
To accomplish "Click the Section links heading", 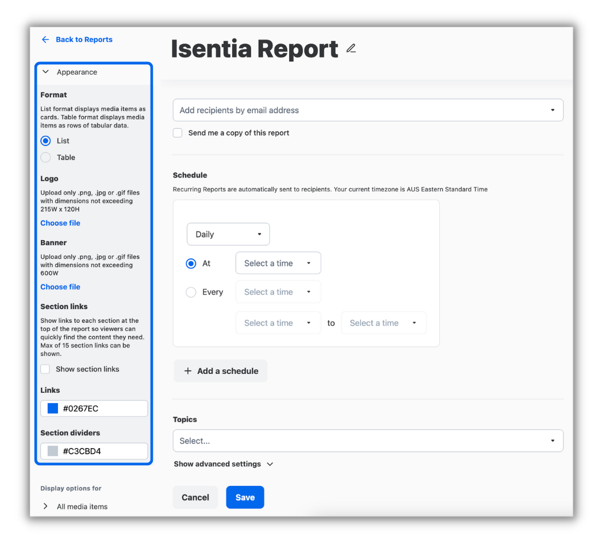I will coord(64,306).
